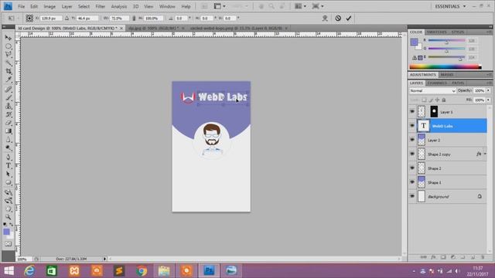Image resolution: width=495 pixels, height=278 pixels.
Task: Select the Eraser tool
Action: (9, 123)
